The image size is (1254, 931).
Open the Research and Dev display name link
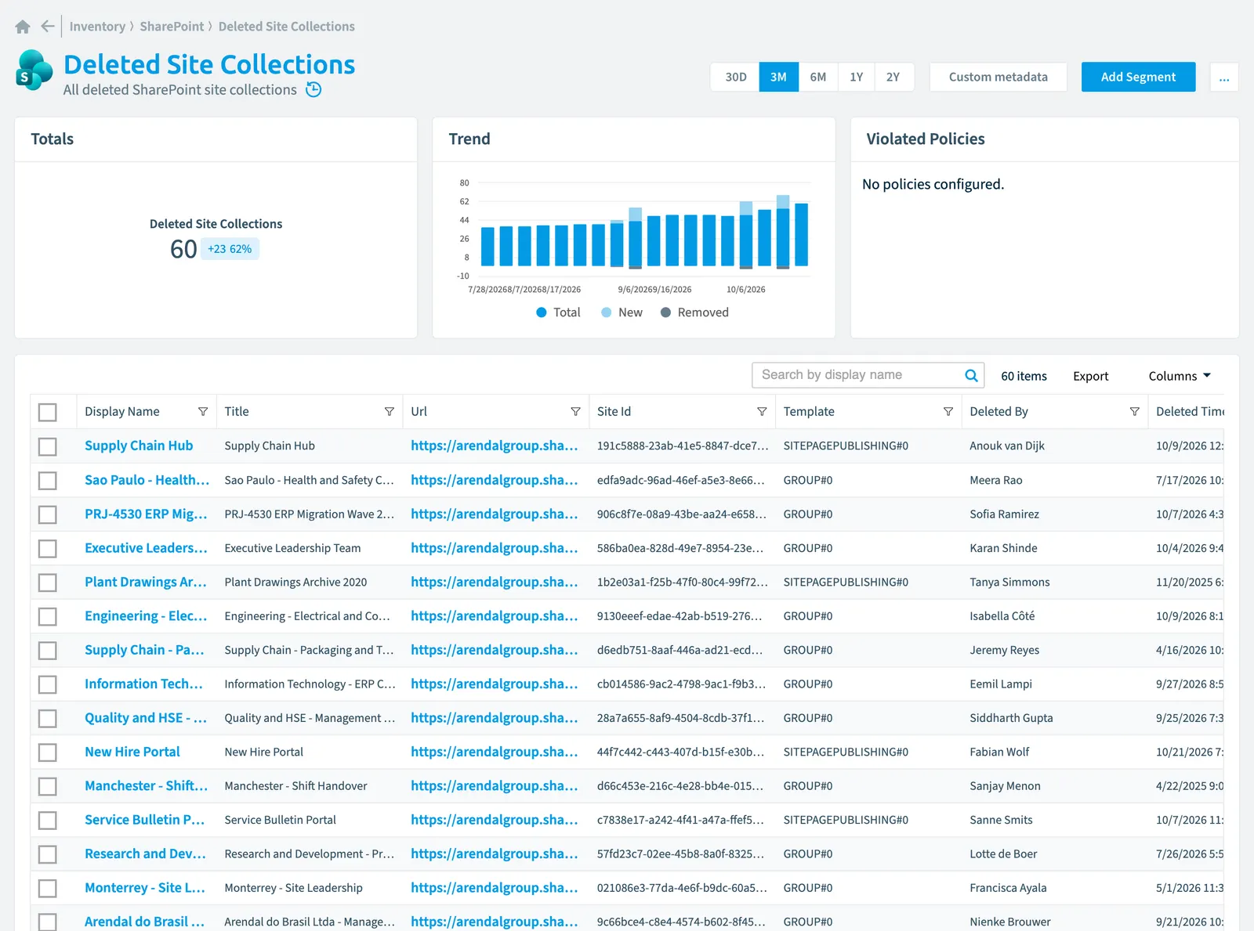[145, 853]
